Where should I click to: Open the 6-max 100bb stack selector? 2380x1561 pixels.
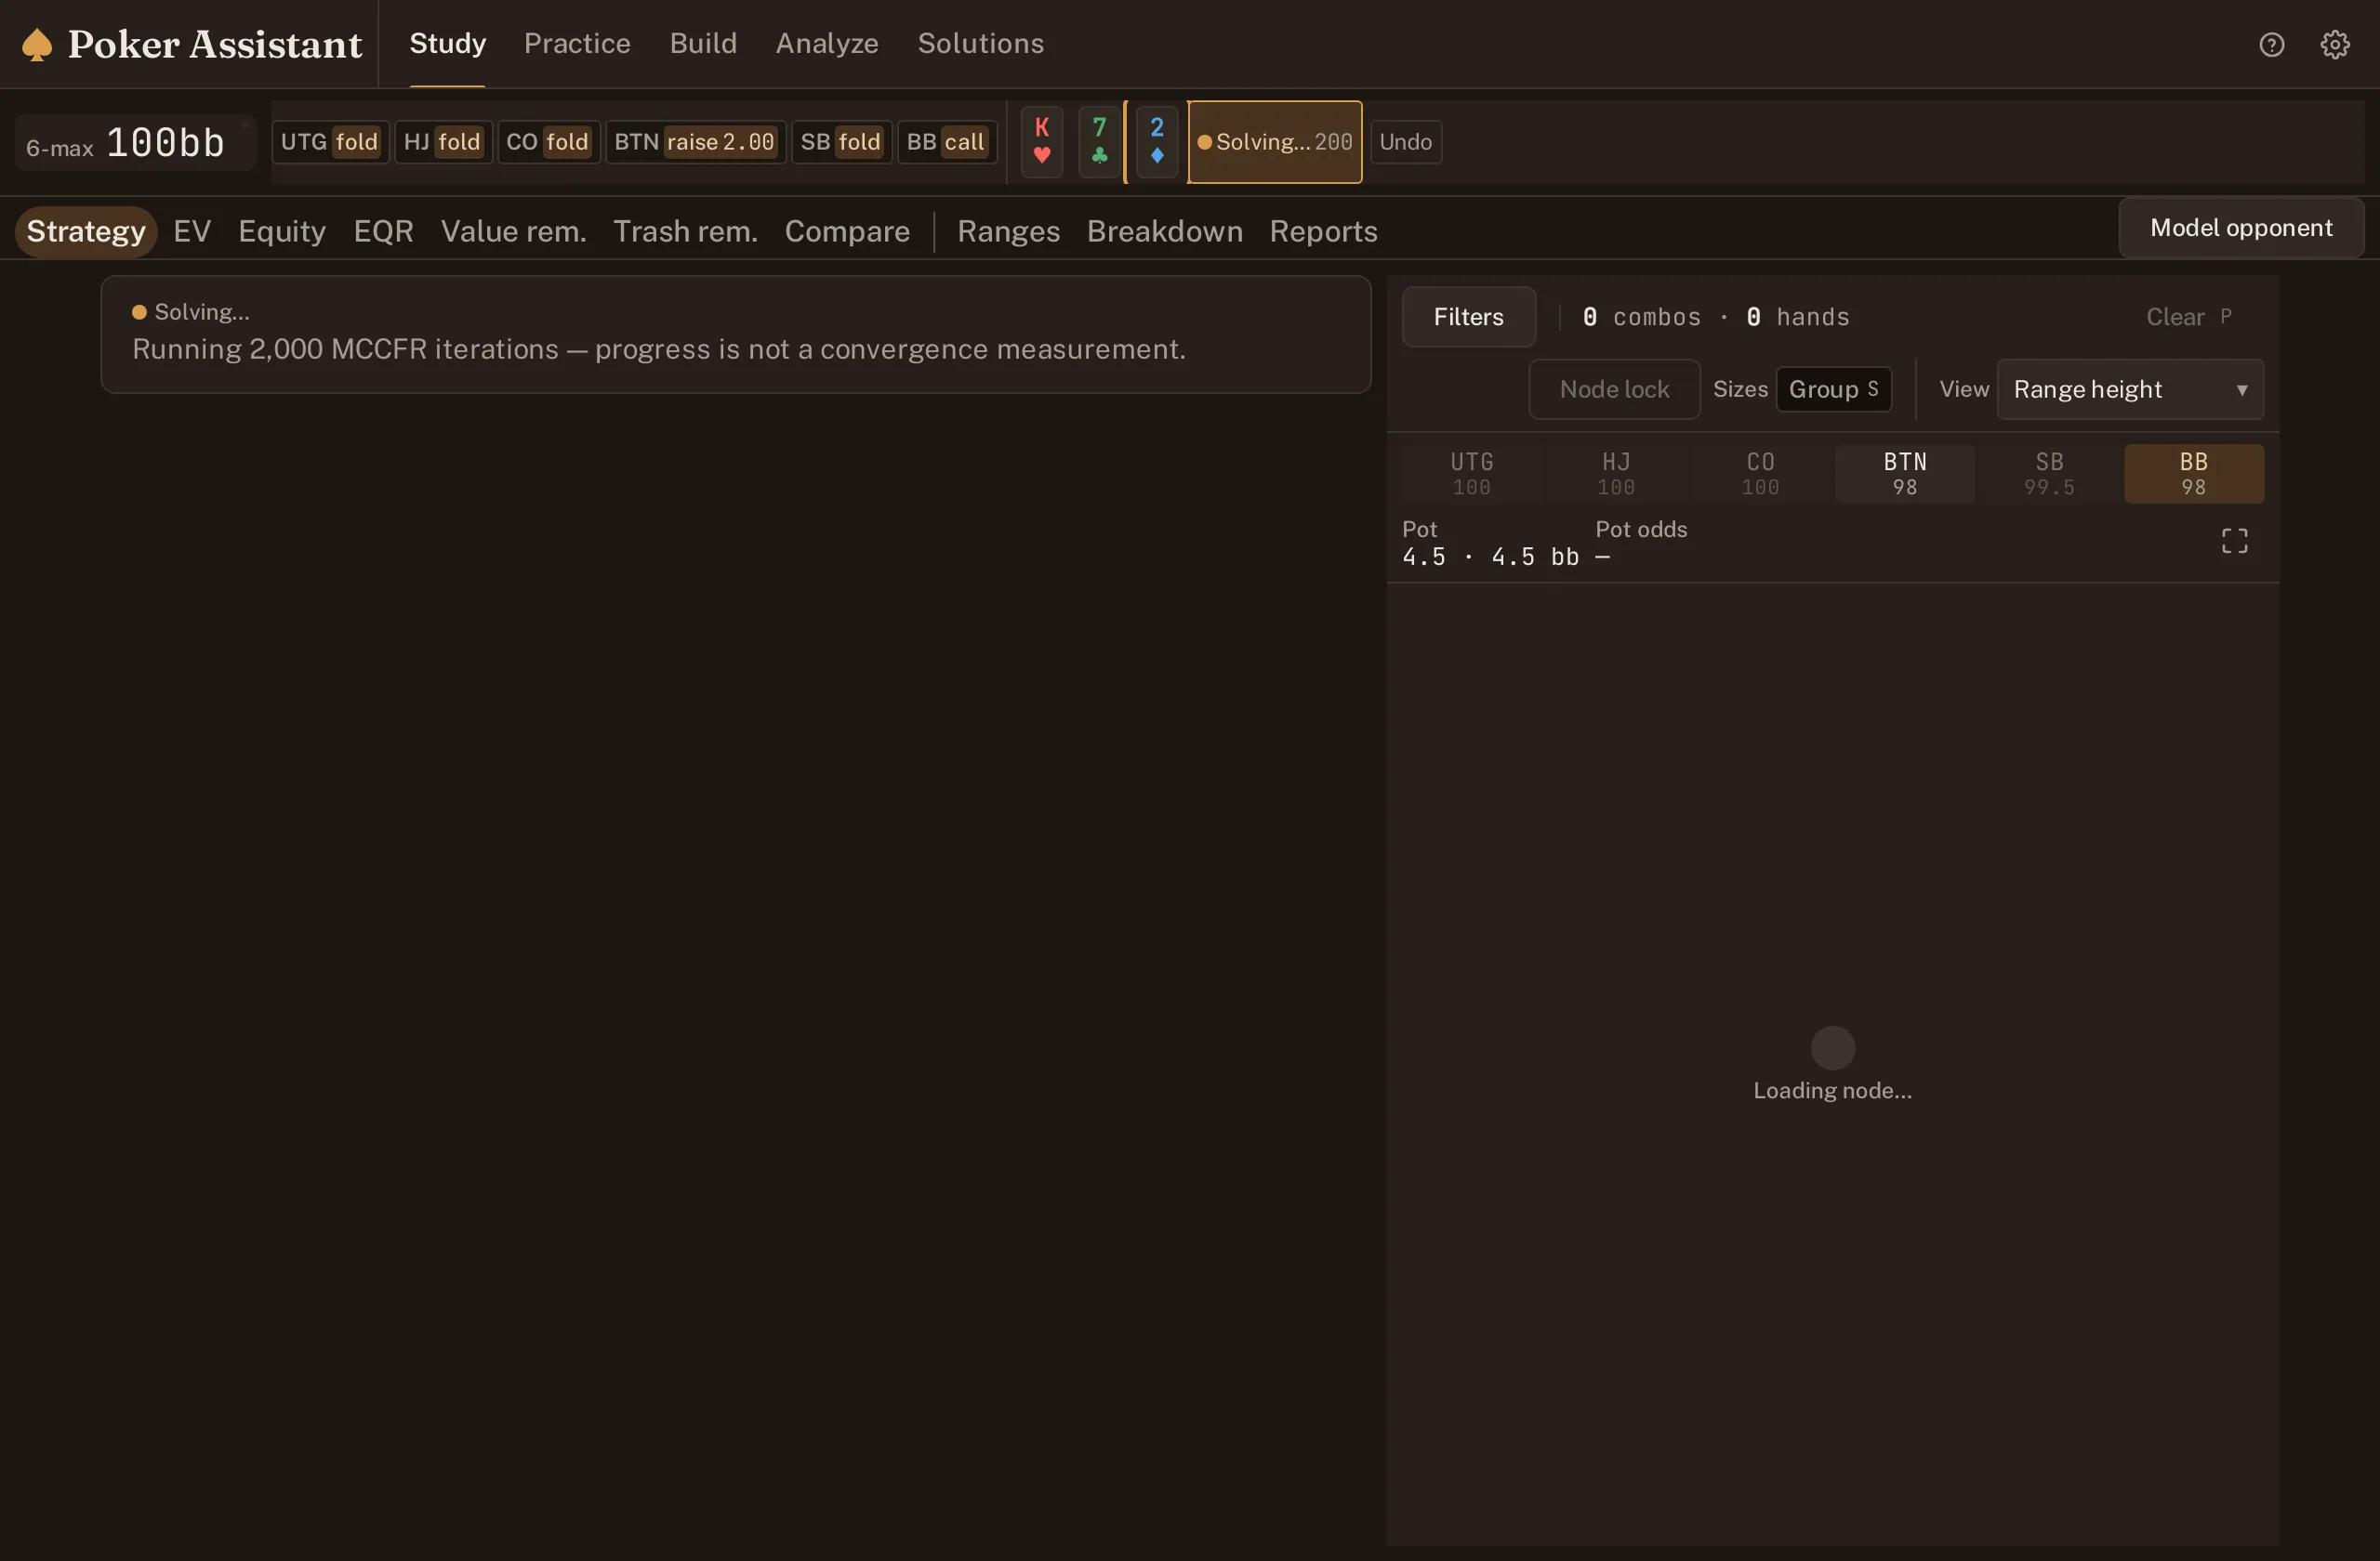pos(135,143)
